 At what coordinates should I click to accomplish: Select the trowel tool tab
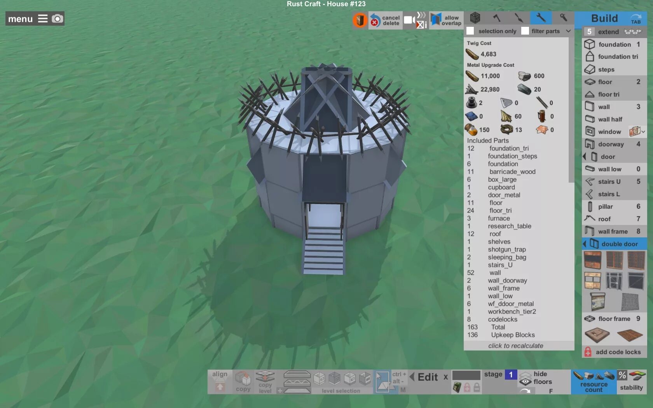click(x=519, y=18)
